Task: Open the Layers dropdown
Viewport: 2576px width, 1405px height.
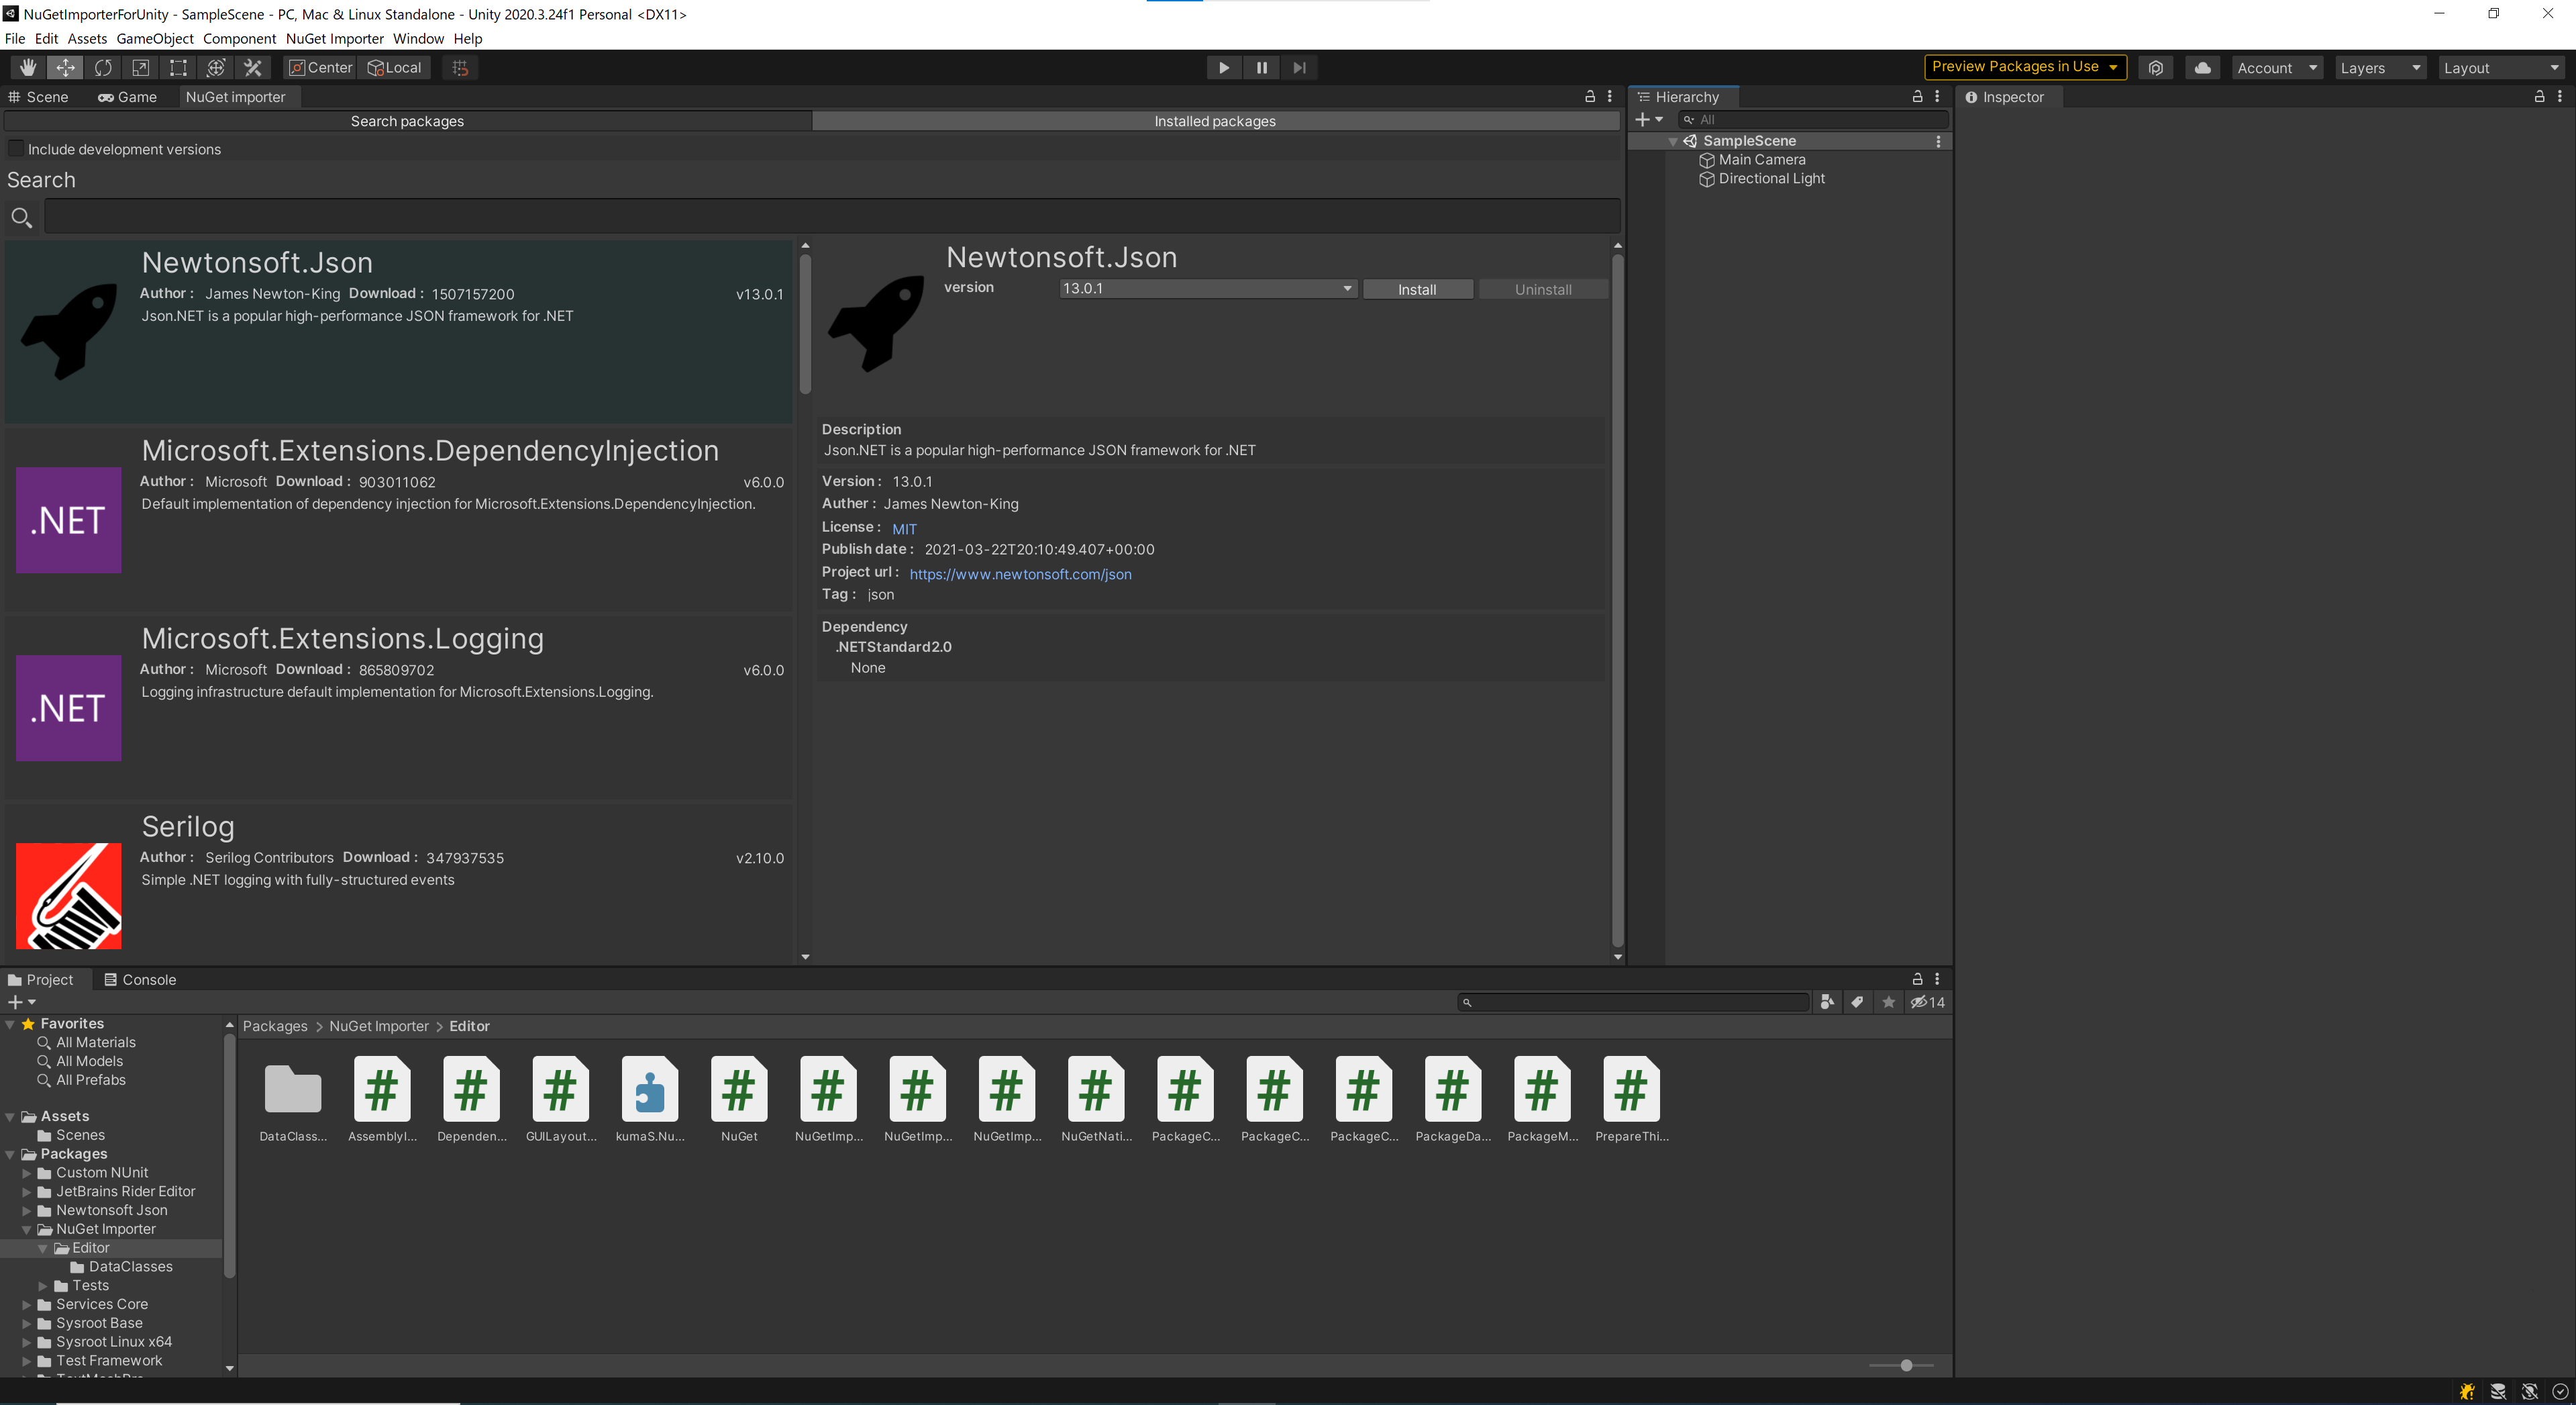Action: [x=2379, y=67]
